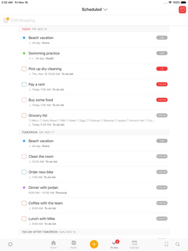
Task: Open settings gear in bottom bar
Action: 10,244
